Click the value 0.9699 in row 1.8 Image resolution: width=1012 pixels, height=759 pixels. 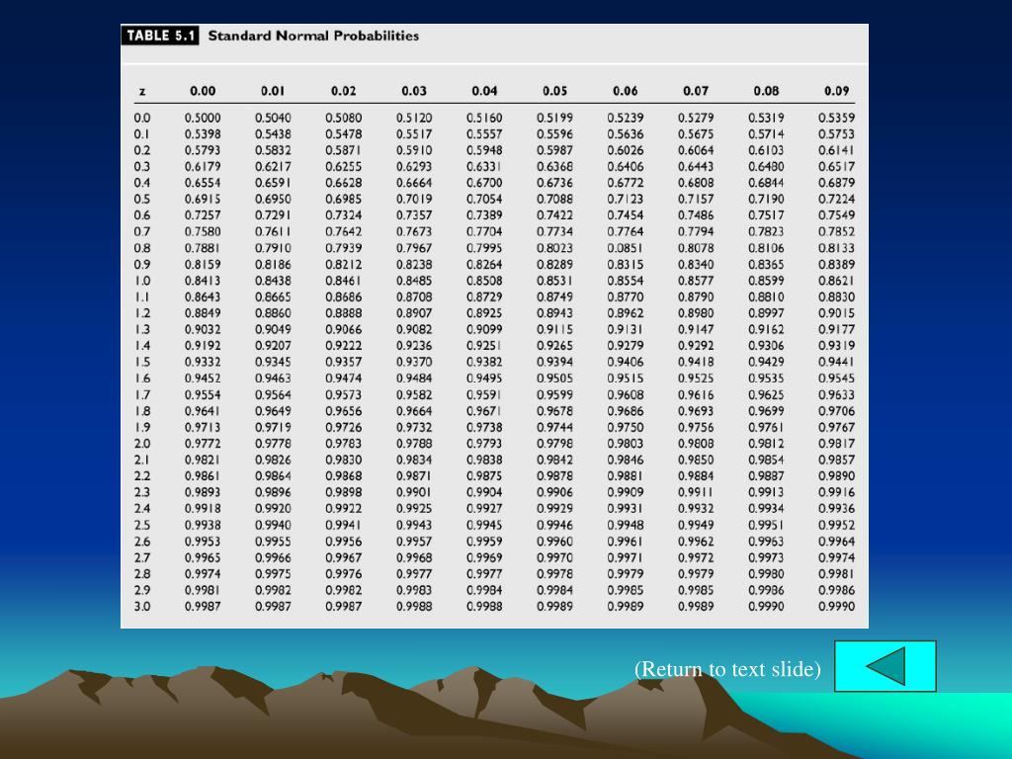click(x=766, y=411)
